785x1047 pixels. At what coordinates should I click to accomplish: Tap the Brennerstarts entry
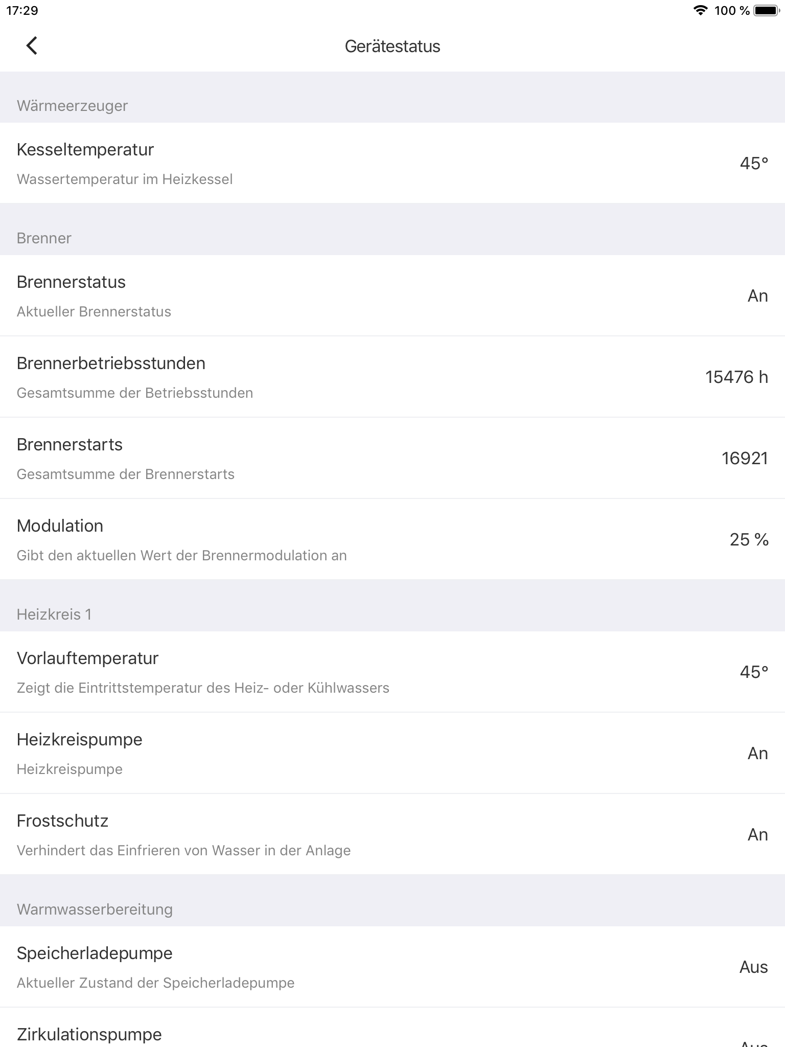(x=392, y=458)
